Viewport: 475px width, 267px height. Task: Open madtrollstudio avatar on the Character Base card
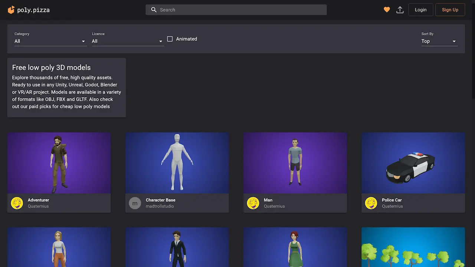[x=135, y=203]
